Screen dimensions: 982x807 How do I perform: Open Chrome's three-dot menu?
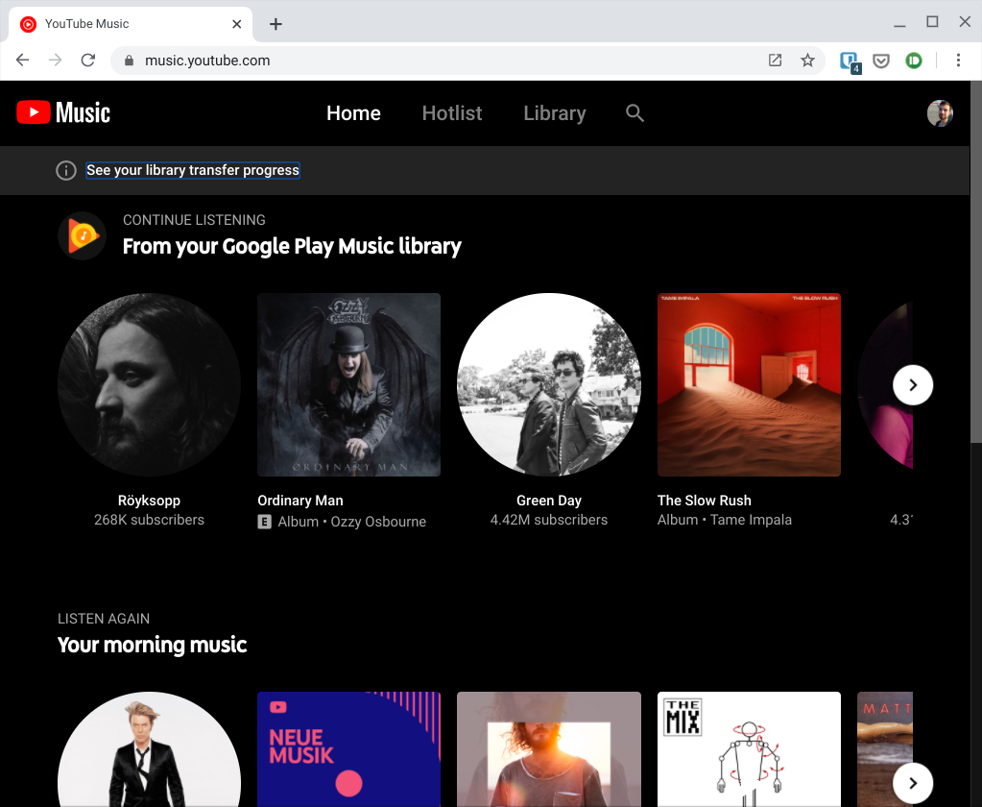958,60
